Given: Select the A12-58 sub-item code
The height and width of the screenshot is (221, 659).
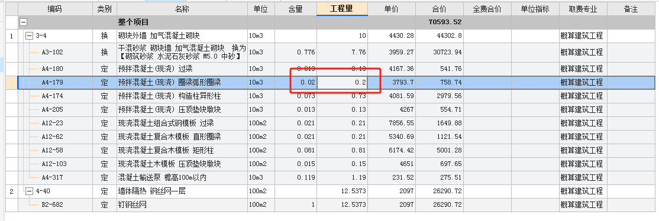Looking at the screenshot, I should click(52, 151).
